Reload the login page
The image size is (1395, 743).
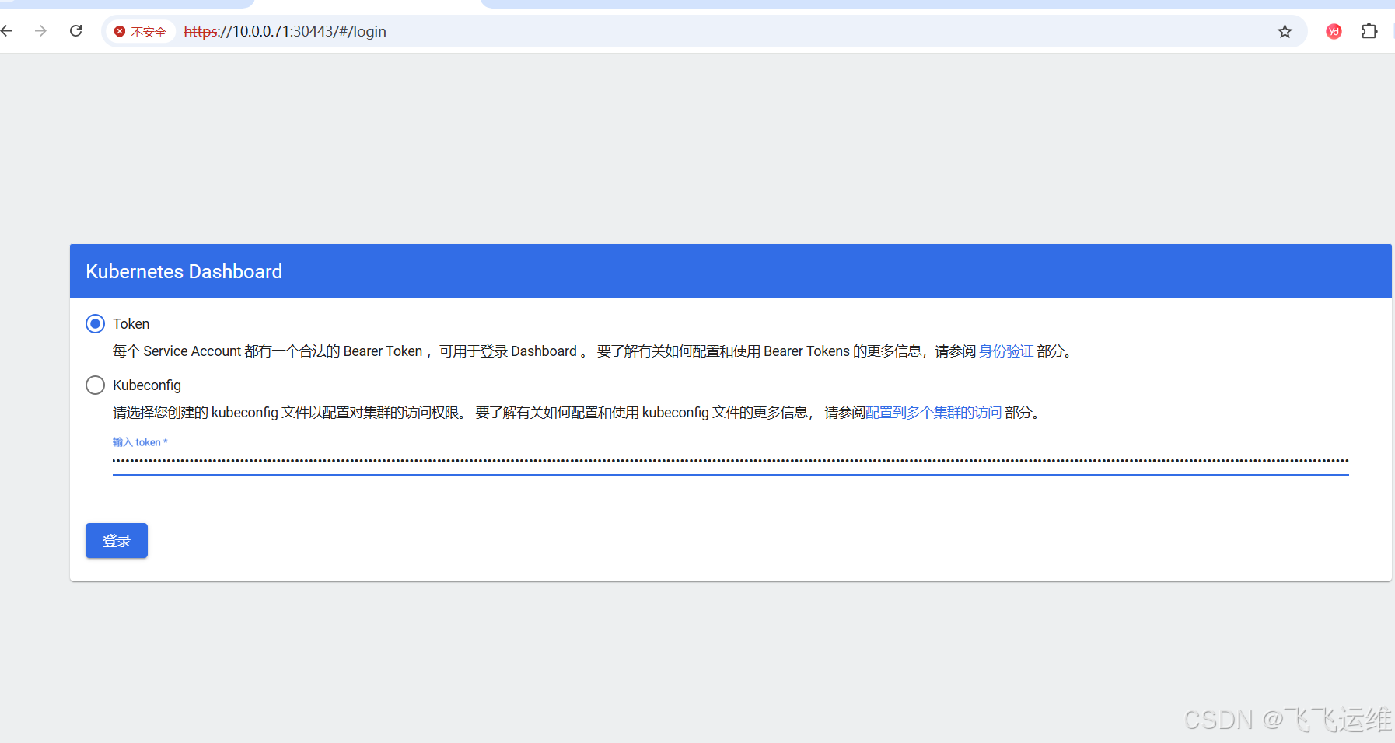(x=76, y=31)
